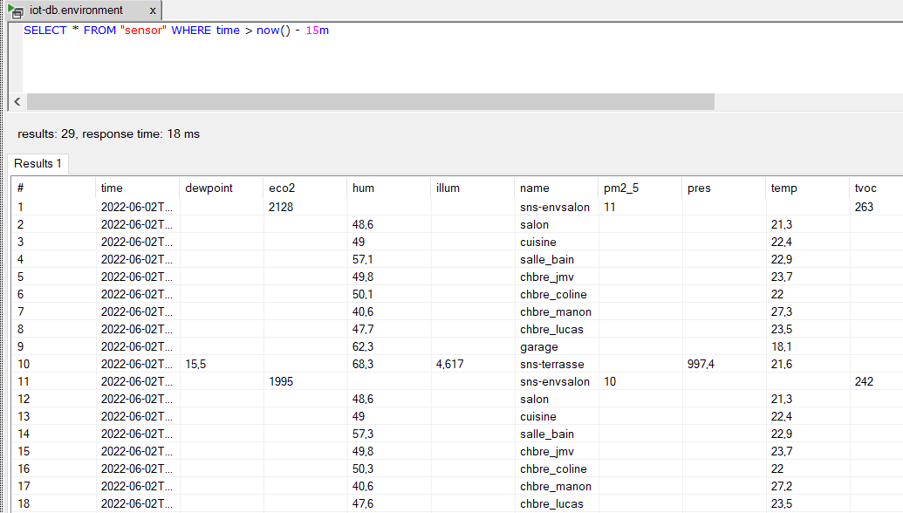
Task: Select the garage name cell in row 9
Action: point(538,346)
